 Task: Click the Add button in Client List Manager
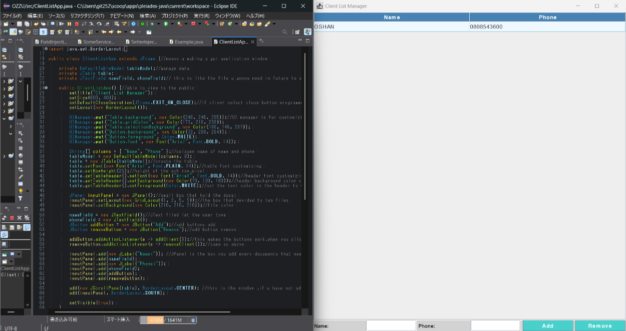pyautogui.click(x=547, y=325)
